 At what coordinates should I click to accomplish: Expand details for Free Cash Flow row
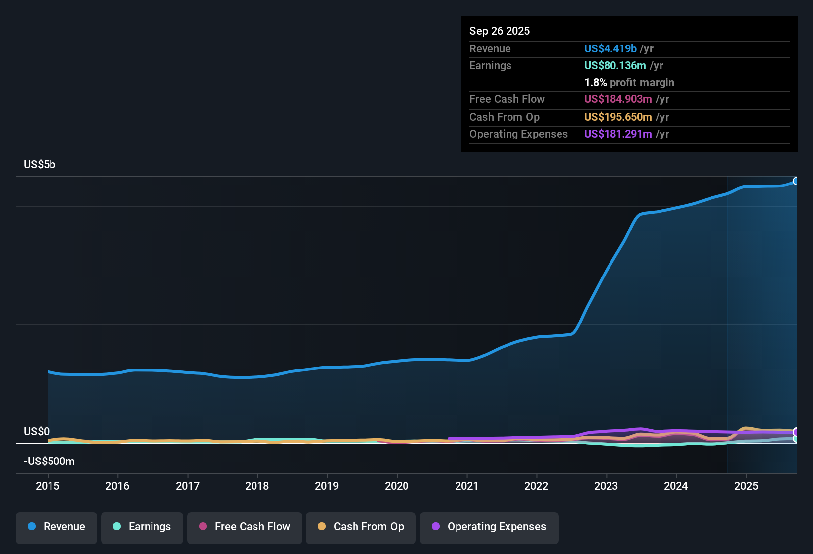click(x=507, y=99)
